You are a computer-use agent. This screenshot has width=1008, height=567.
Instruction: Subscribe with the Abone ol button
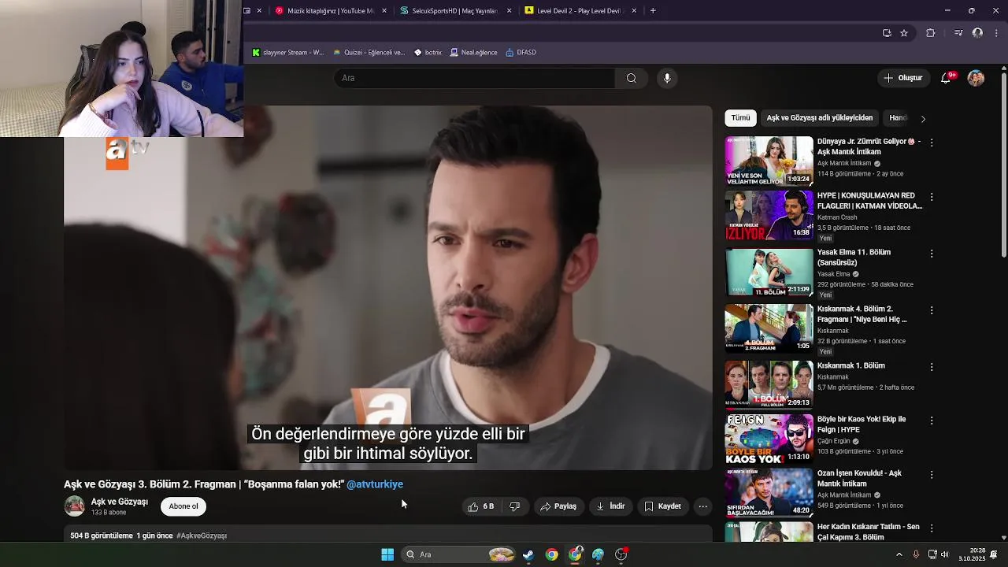click(183, 506)
